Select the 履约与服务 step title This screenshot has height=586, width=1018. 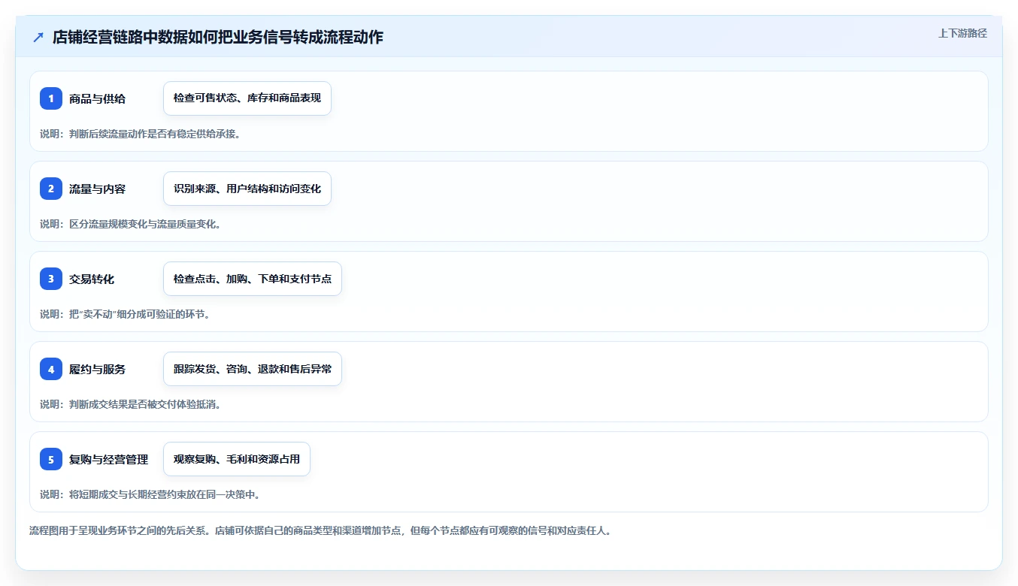click(x=97, y=369)
